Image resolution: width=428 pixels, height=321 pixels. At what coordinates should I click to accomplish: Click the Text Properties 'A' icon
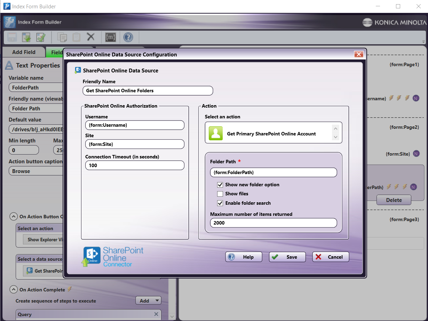[9, 65]
